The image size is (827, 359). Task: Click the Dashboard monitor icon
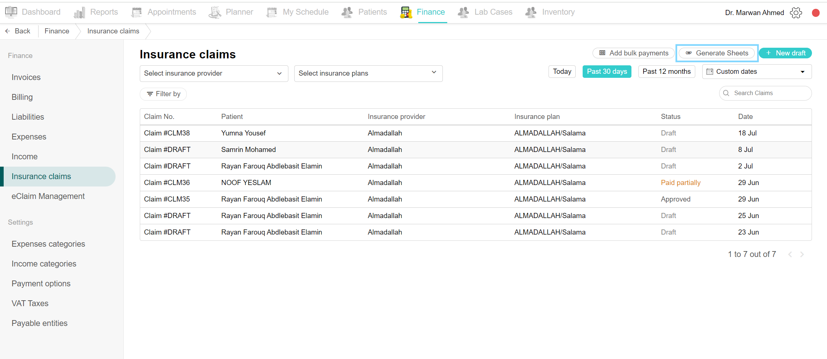tap(11, 12)
